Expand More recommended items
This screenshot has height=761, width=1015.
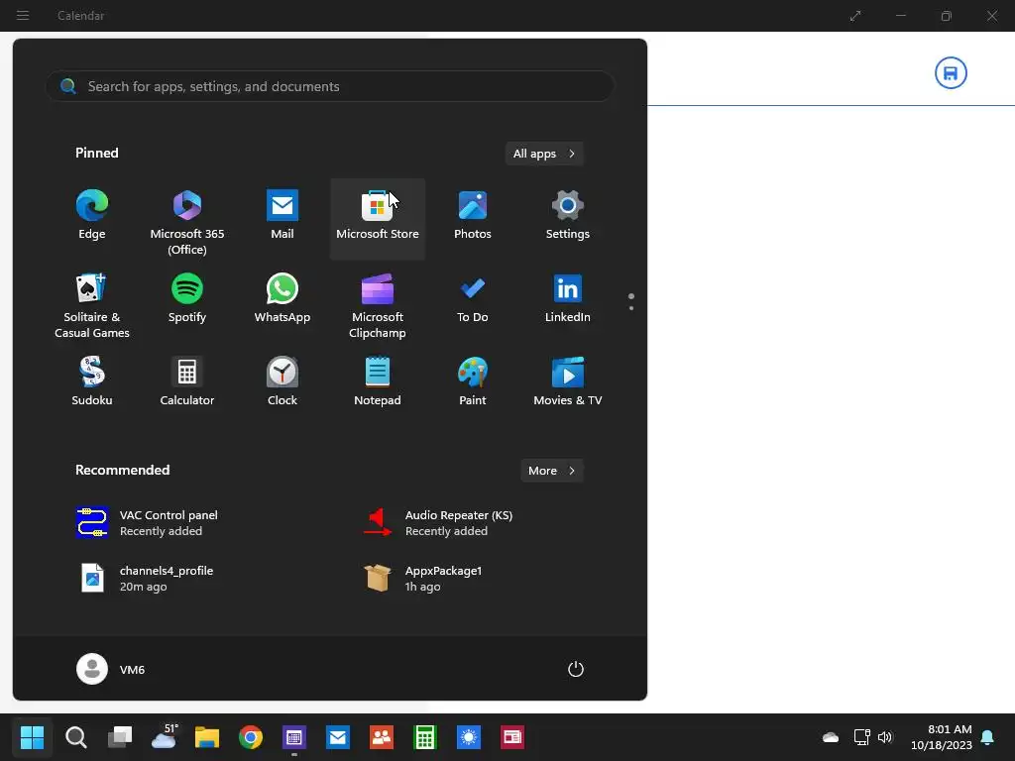coord(551,471)
